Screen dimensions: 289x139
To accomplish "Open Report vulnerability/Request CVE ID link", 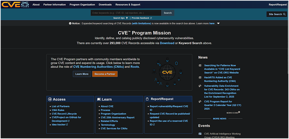I will [169, 108].
